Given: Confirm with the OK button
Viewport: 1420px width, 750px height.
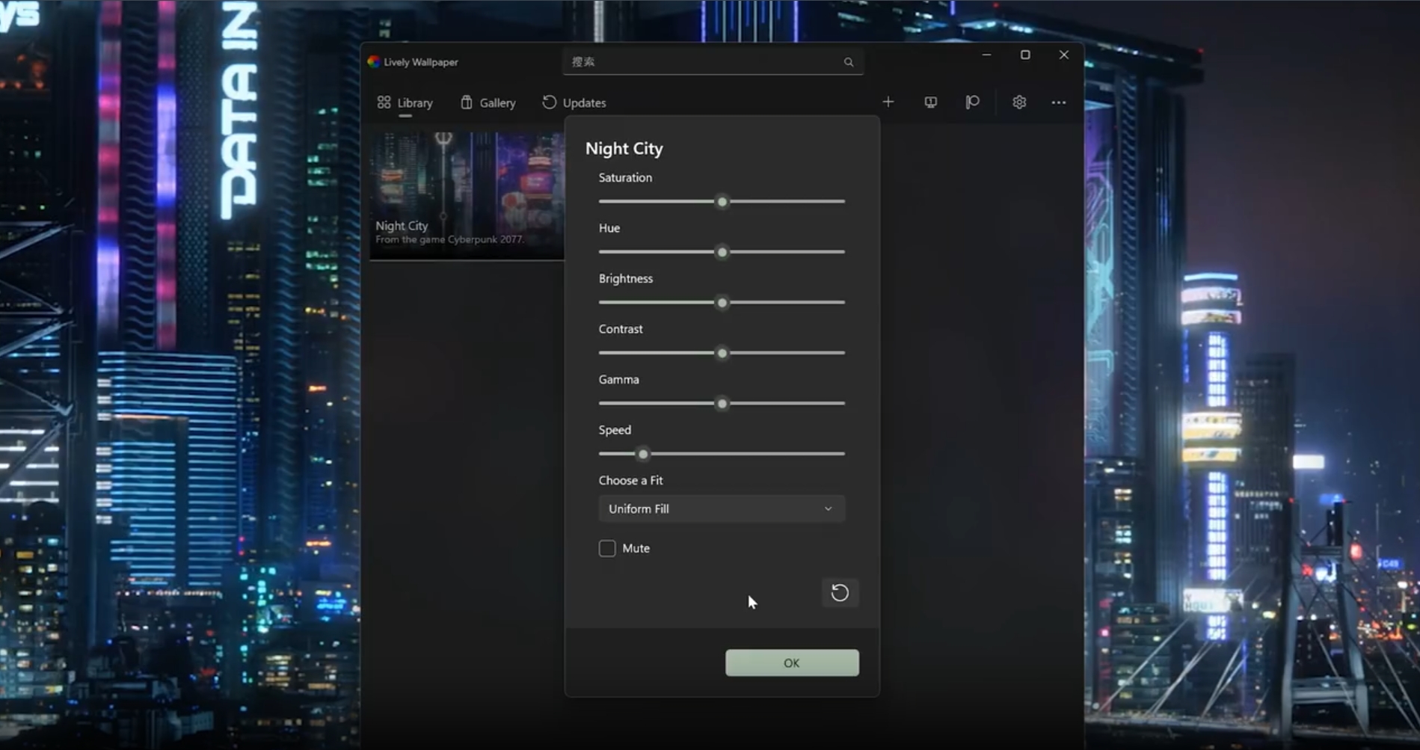Looking at the screenshot, I should coord(792,663).
